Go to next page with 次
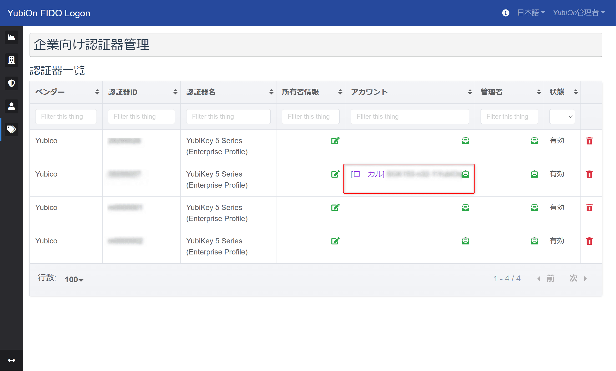 [x=578, y=278]
